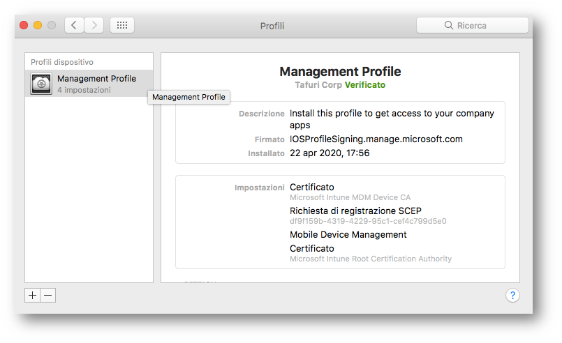Click the 'Install this profile' description text
Viewport: 562px width, 343px height.
(x=392, y=119)
